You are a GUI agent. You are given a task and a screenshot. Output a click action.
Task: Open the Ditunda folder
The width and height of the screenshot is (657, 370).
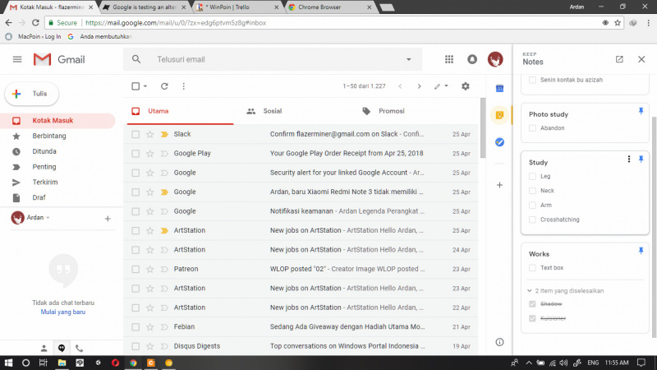(x=44, y=151)
